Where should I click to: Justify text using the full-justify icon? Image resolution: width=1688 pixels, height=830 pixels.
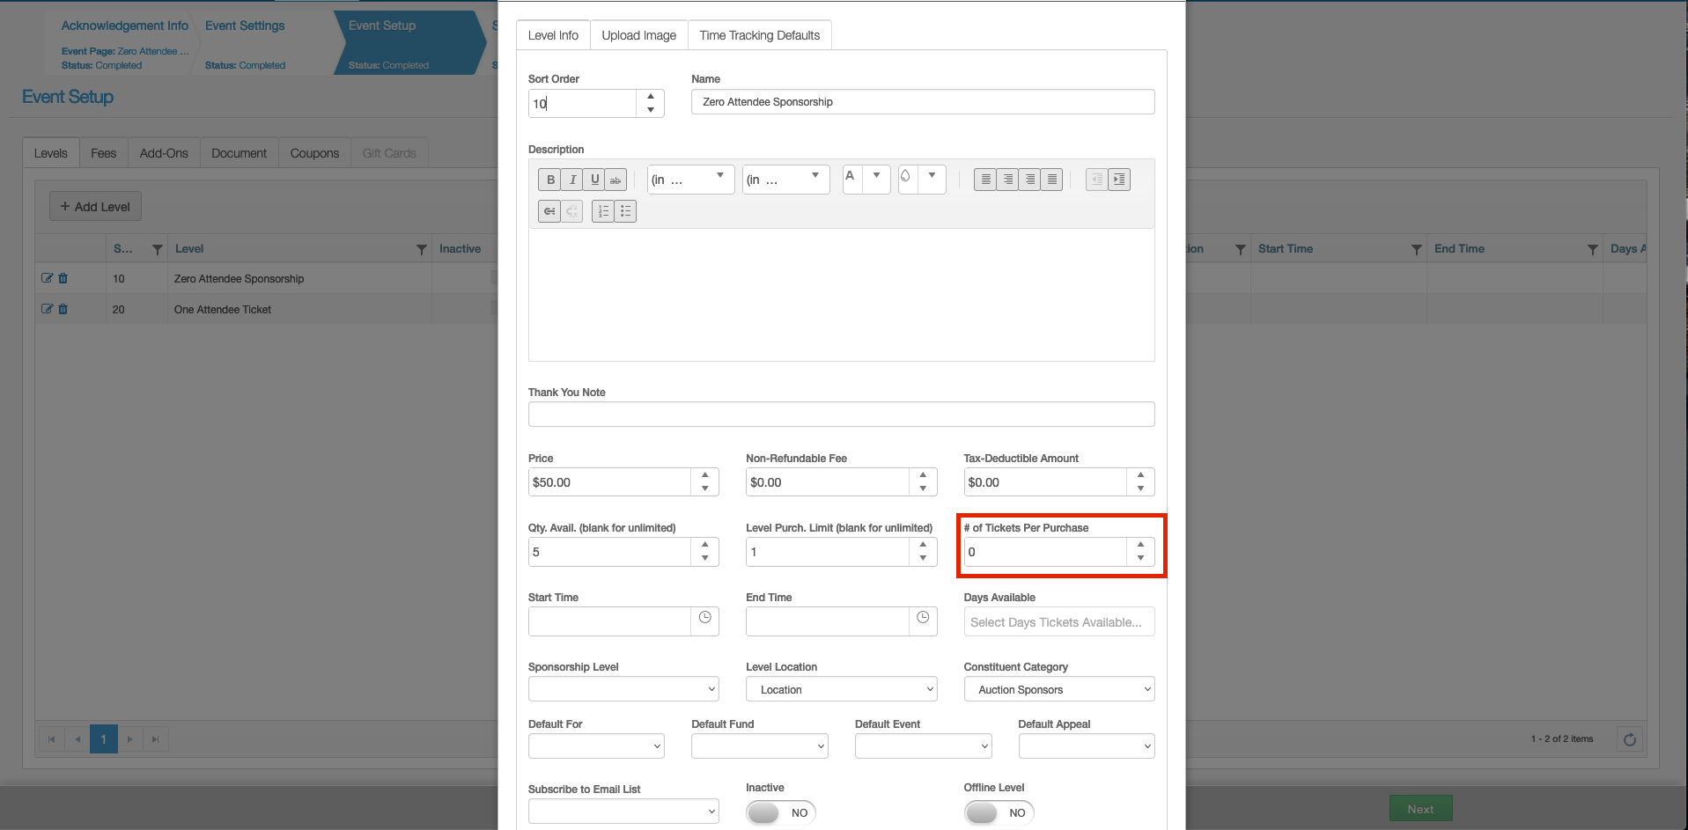pyautogui.click(x=1051, y=180)
